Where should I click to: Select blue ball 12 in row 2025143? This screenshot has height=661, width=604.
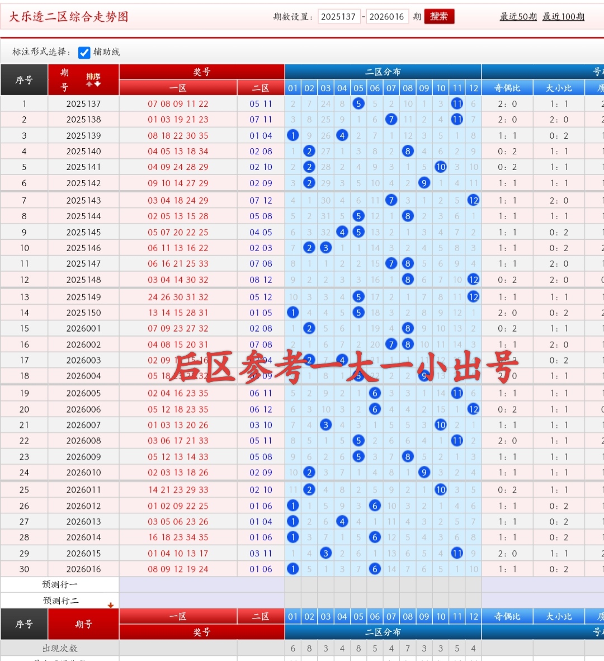click(474, 200)
